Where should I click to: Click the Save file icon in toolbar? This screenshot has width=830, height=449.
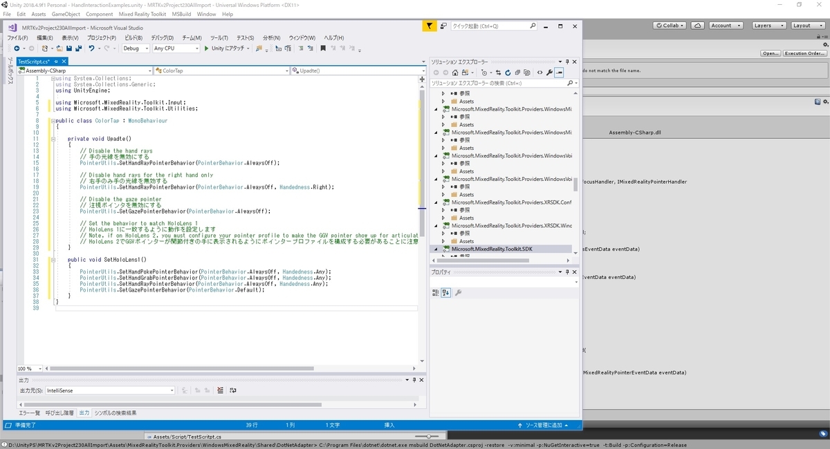(69, 48)
